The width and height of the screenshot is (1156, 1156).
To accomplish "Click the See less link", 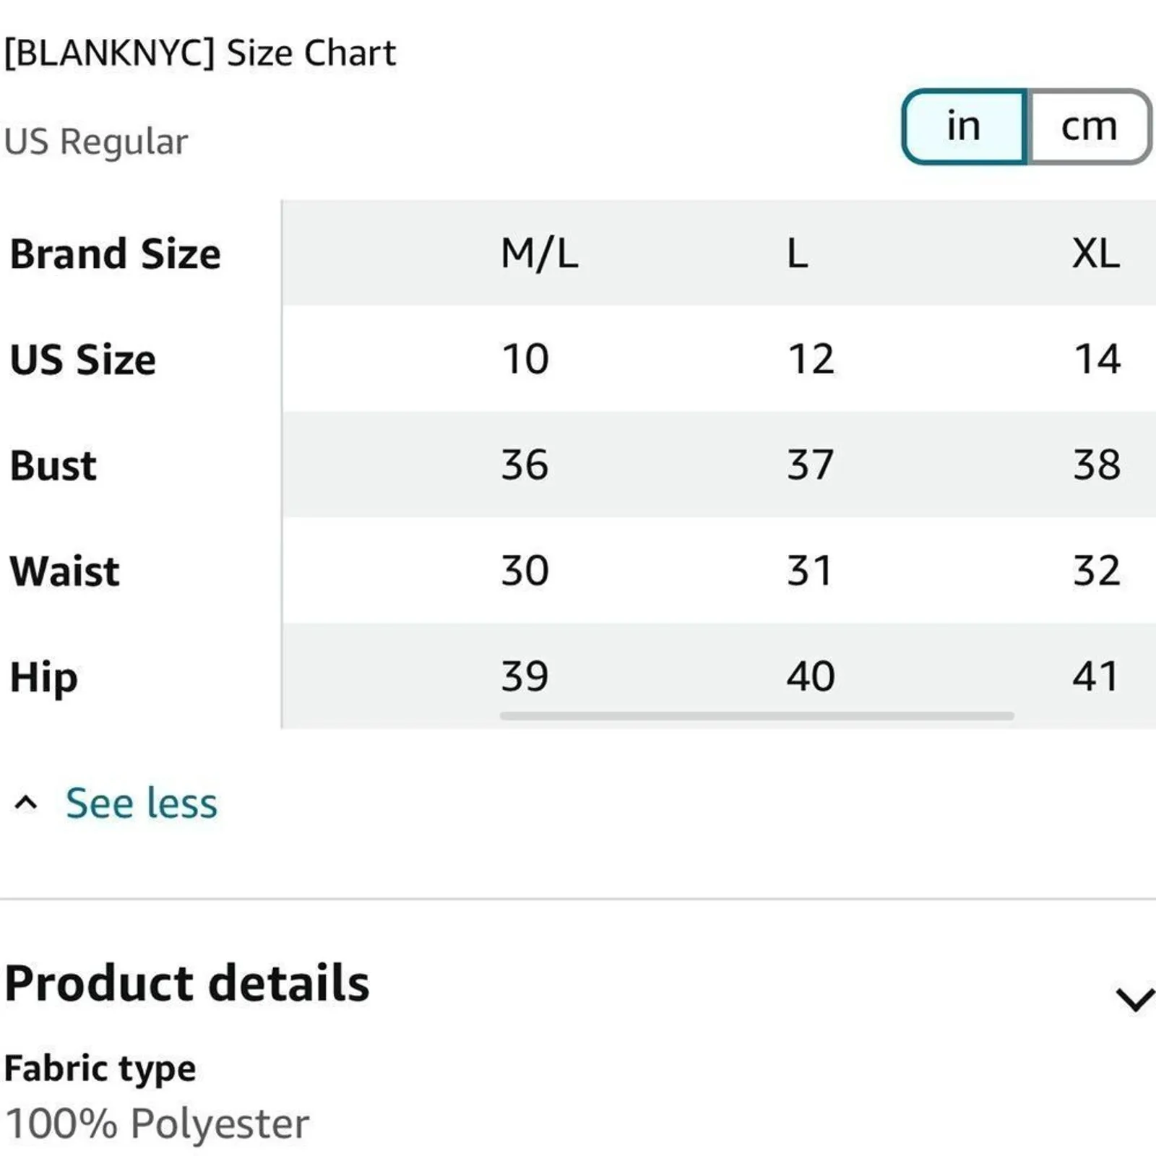I will 142,803.
